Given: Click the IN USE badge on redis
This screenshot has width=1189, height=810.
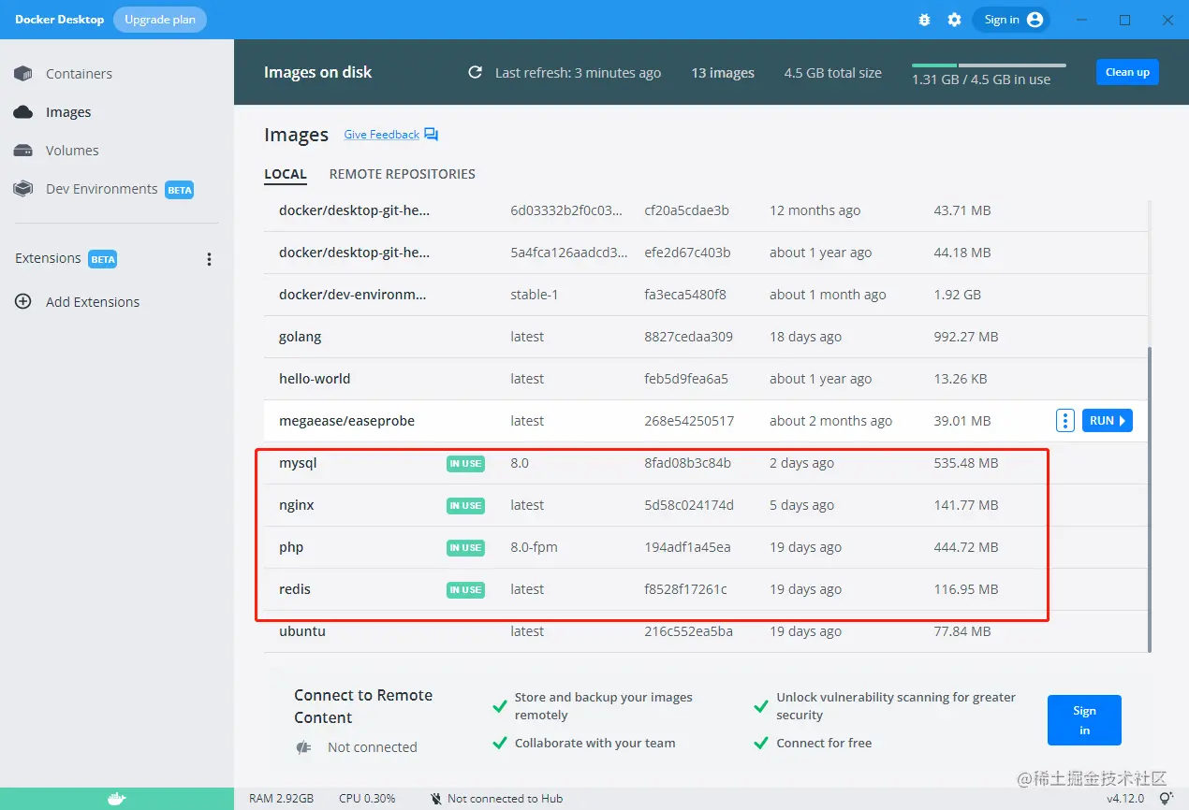Looking at the screenshot, I should click(465, 589).
